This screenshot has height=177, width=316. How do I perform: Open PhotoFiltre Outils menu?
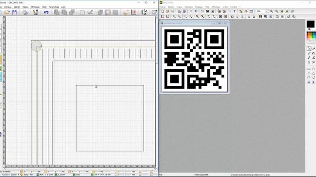(225, 7)
